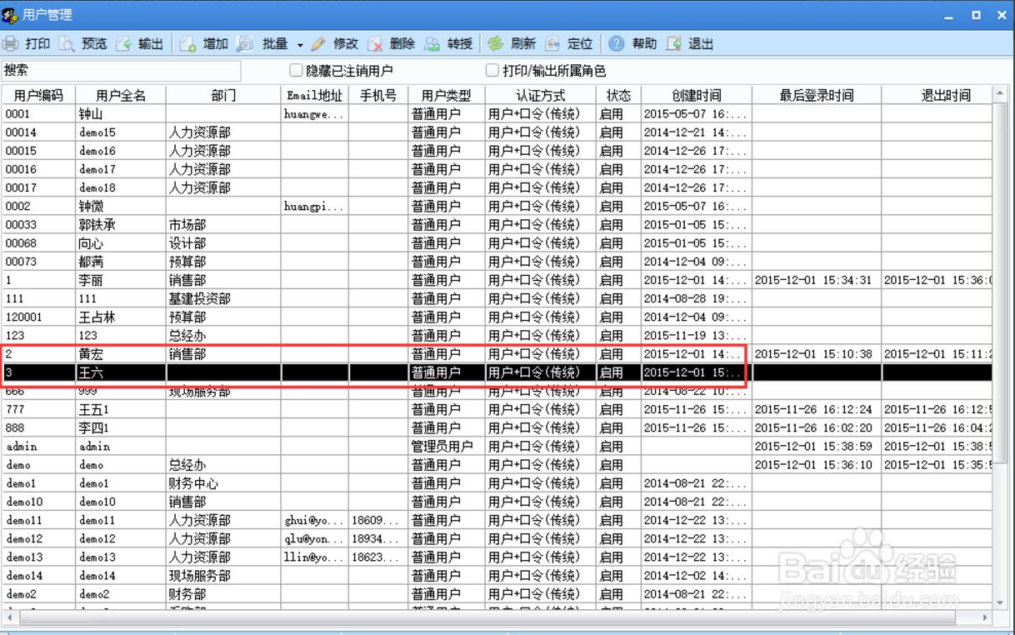Enable the 隐藏已注销用户 checkbox

296,71
